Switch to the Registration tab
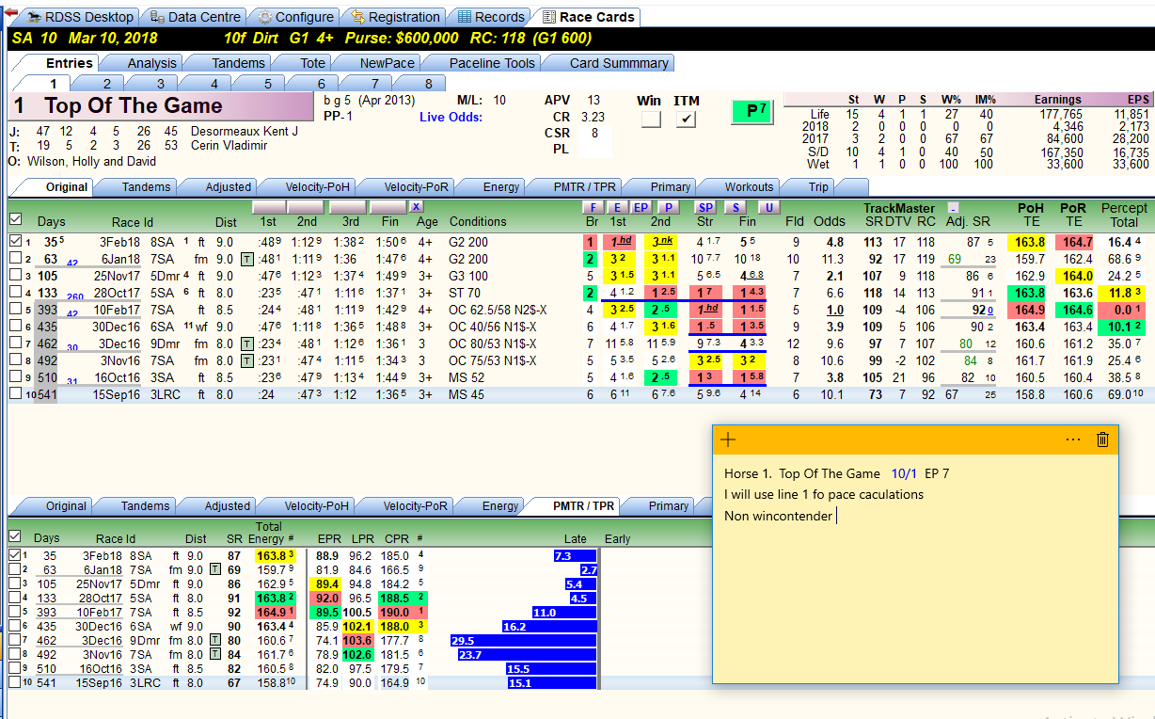This screenshot has width=1155, height=719. click(394, 17)
